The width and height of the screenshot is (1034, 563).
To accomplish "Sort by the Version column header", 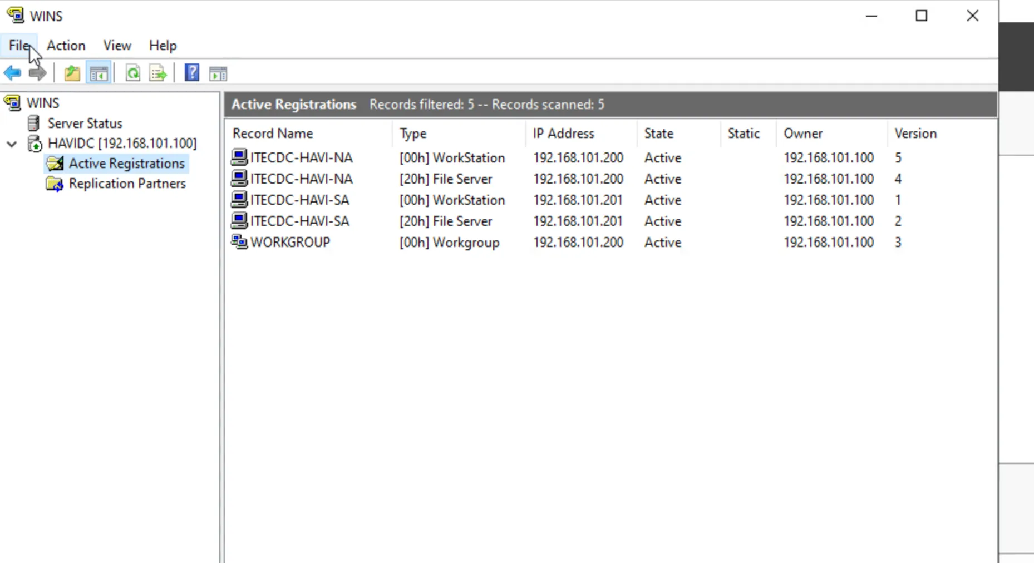I will click(x=915, y=134).
